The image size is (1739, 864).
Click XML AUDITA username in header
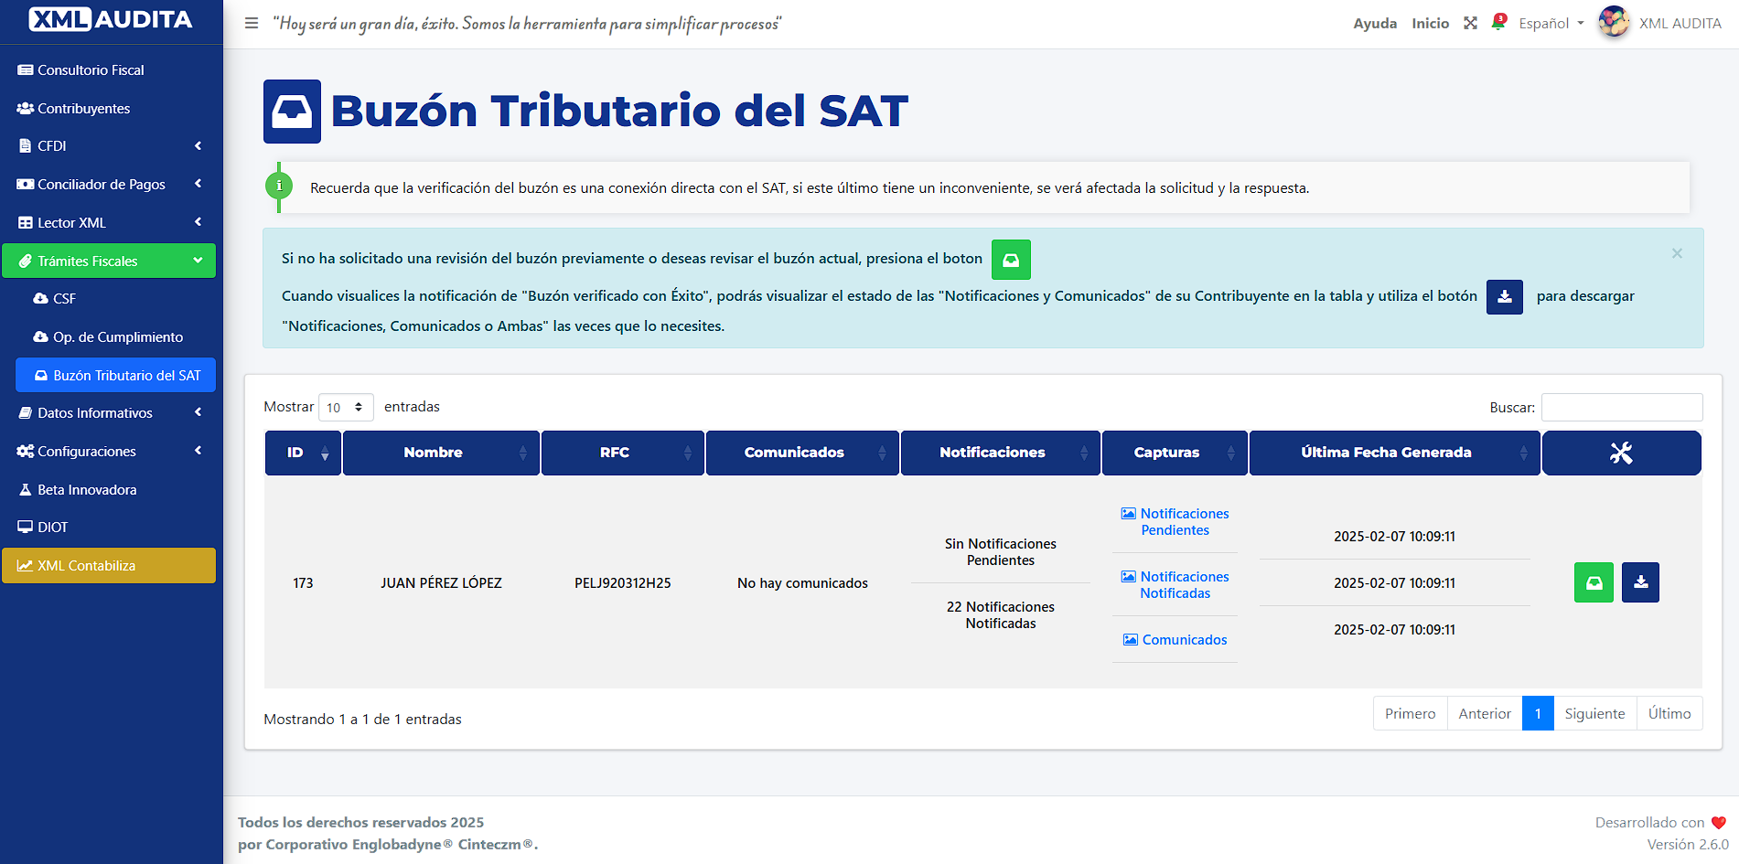pyautogui.click(x=1680, y=24)
